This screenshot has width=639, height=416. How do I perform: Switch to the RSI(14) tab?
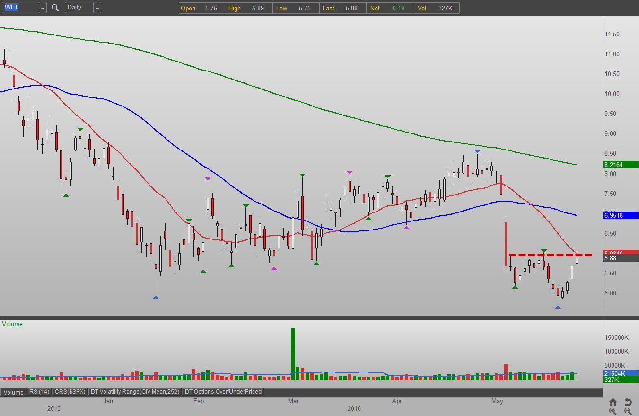[39, 392]
